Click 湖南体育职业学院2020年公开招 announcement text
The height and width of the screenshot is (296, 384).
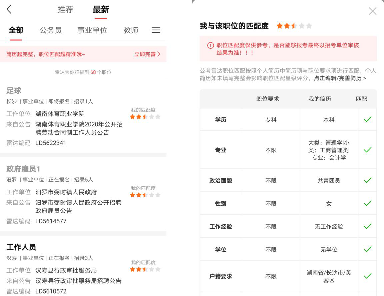coord(79,124)
